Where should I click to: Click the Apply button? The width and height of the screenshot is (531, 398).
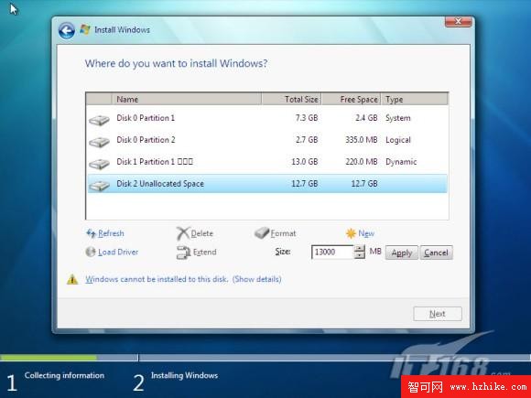402,253
